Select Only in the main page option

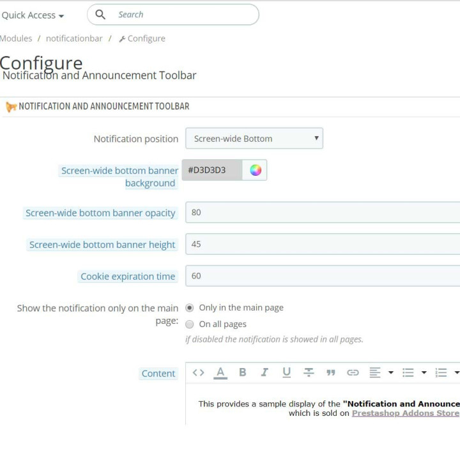pyautogui.click(x=190, y=308)
